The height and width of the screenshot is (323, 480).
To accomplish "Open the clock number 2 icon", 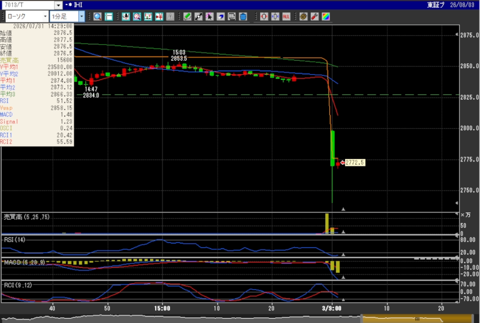I will click(137, 16).
